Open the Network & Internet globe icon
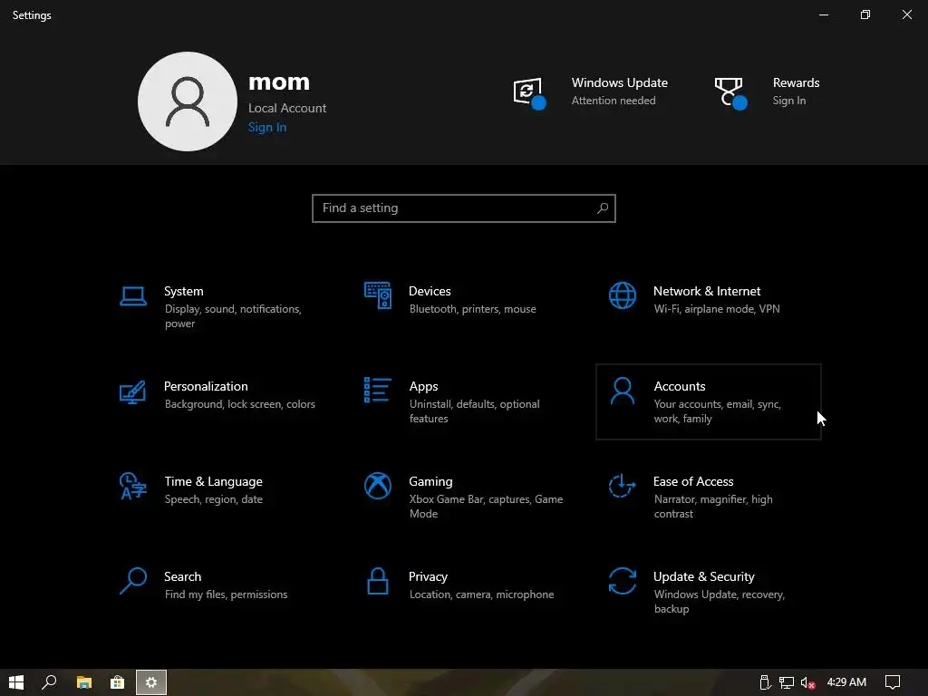The image size is (928, 696). [x=622, y=295]
